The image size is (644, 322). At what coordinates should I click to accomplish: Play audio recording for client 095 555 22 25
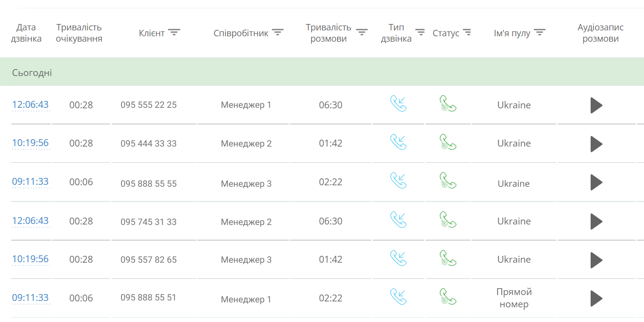click(596, 105)
